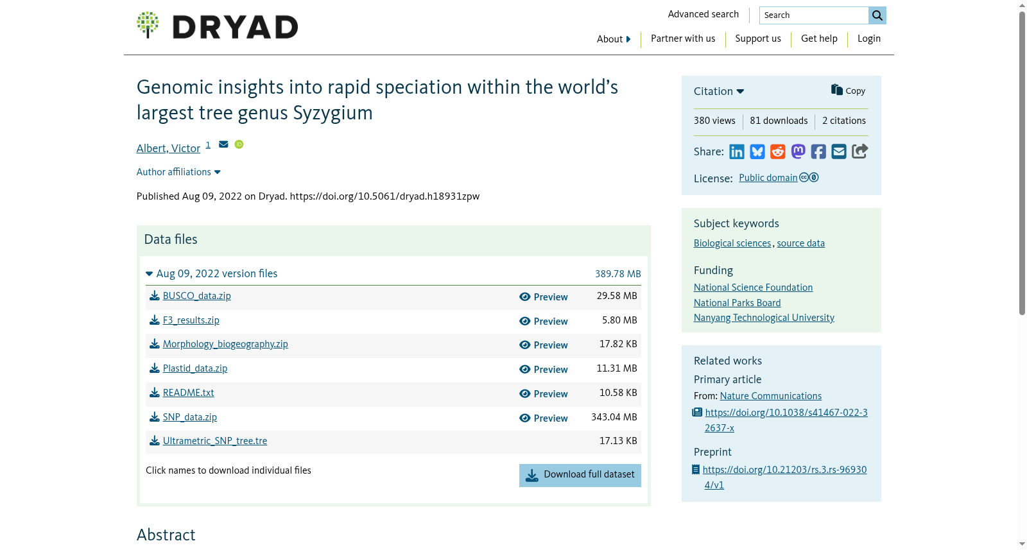
Task: Click the author affiliation footnote 1
Action: click(208, 146)
